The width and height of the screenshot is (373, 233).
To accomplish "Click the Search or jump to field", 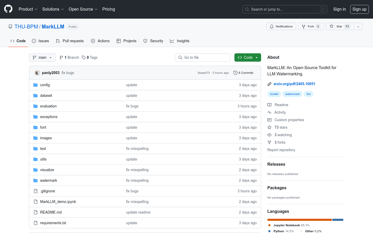I will (285, 9).
